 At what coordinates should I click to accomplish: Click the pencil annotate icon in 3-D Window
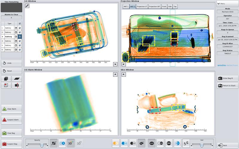click(27, 6)
